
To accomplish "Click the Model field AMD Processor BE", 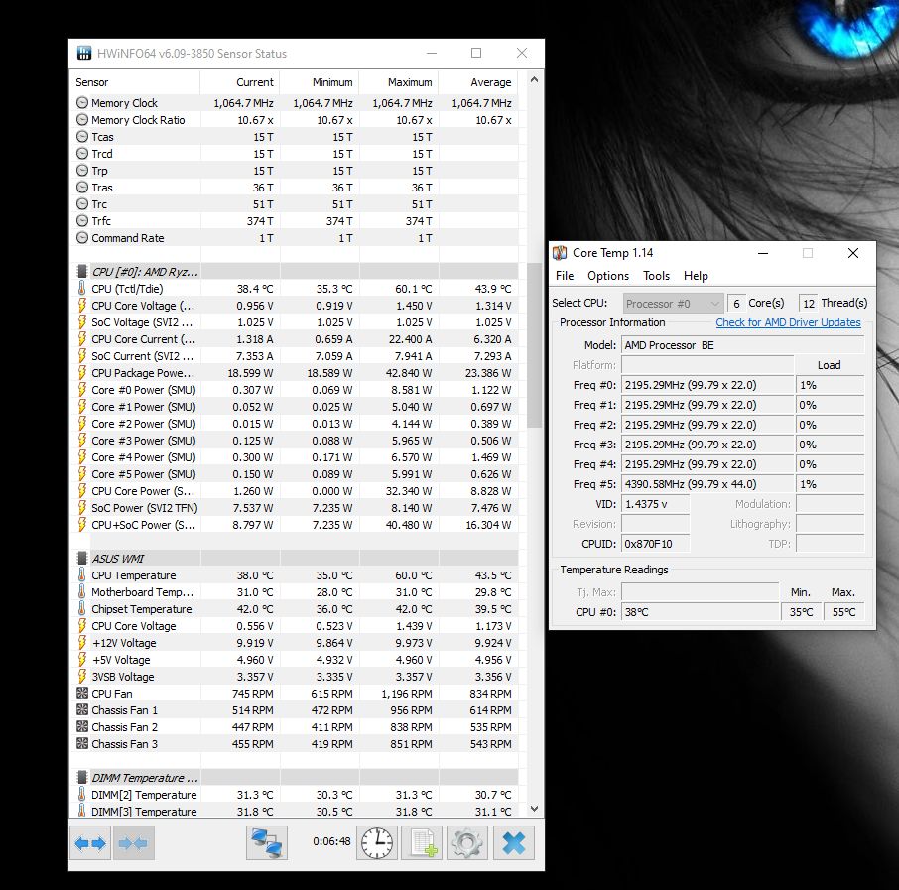I will point(743,345).
